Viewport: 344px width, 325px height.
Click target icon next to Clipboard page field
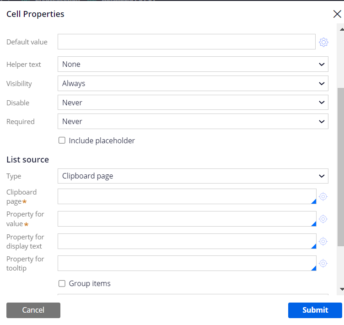click(x=323, y=196)
